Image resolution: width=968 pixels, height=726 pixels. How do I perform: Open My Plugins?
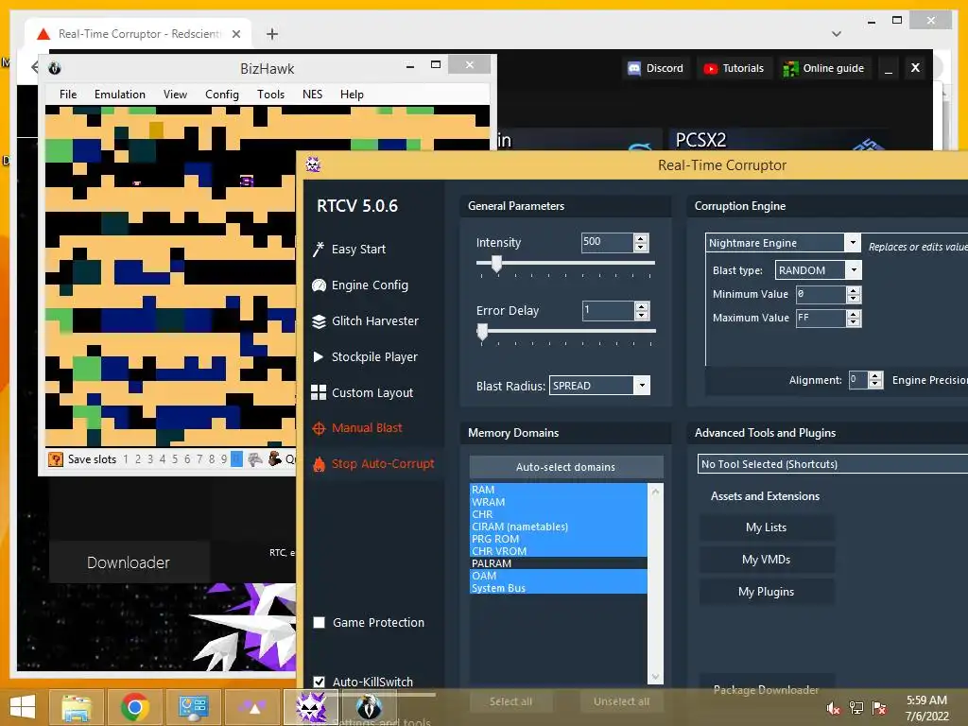[x=766, y=592]
